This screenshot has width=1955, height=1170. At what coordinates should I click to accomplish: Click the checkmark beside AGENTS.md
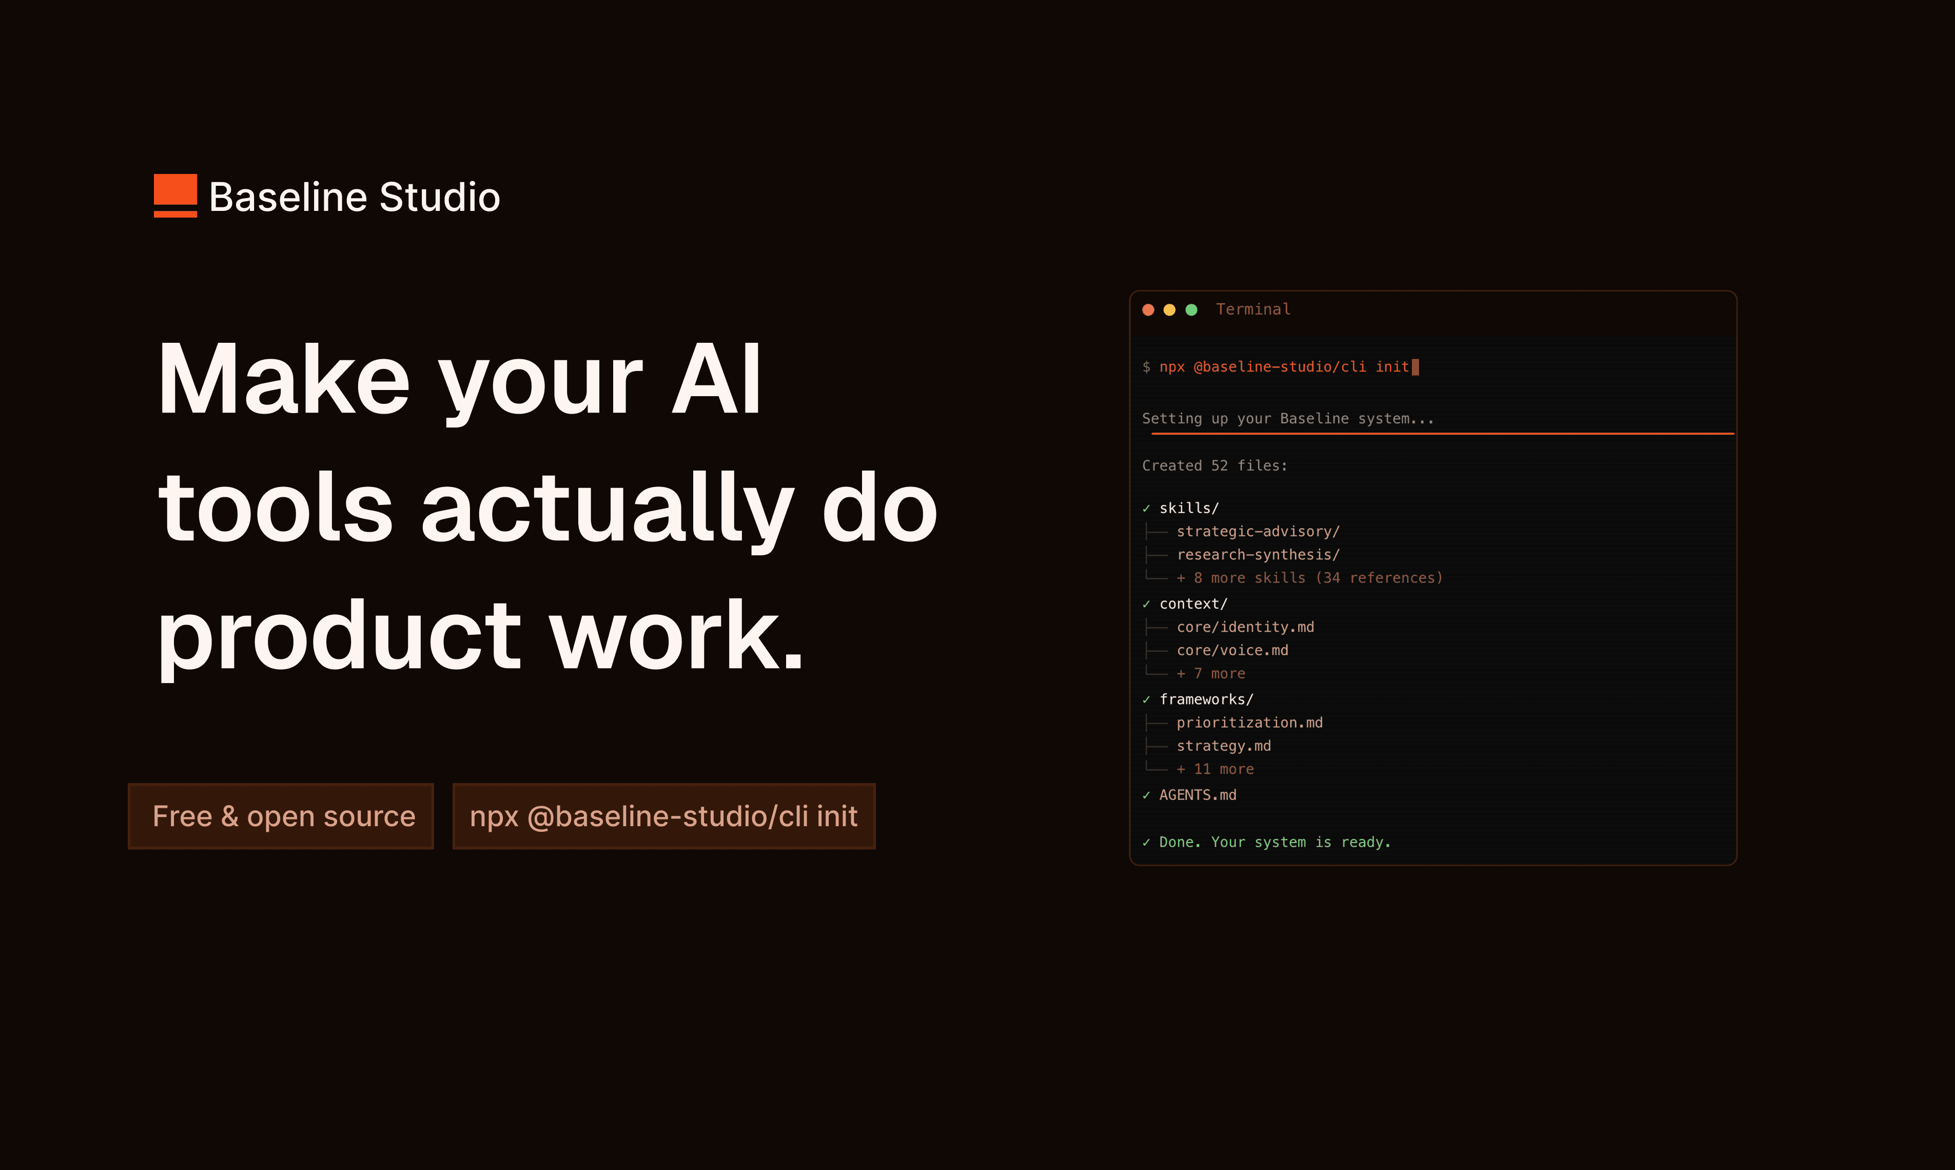pos(1147,795)
